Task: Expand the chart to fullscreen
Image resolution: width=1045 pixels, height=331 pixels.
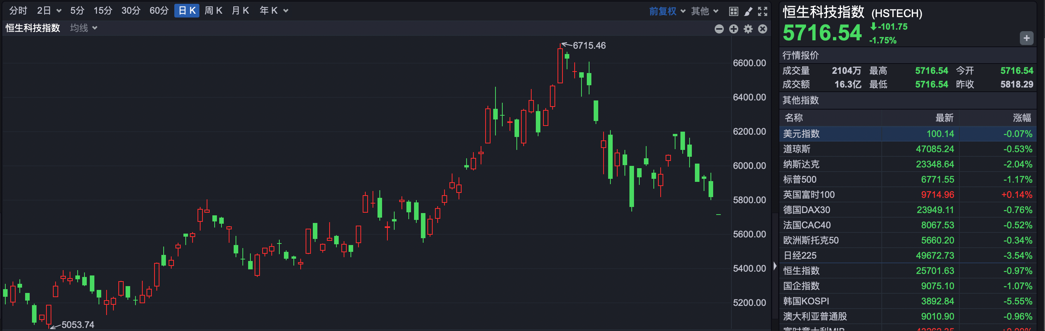Action: (763, 11)
